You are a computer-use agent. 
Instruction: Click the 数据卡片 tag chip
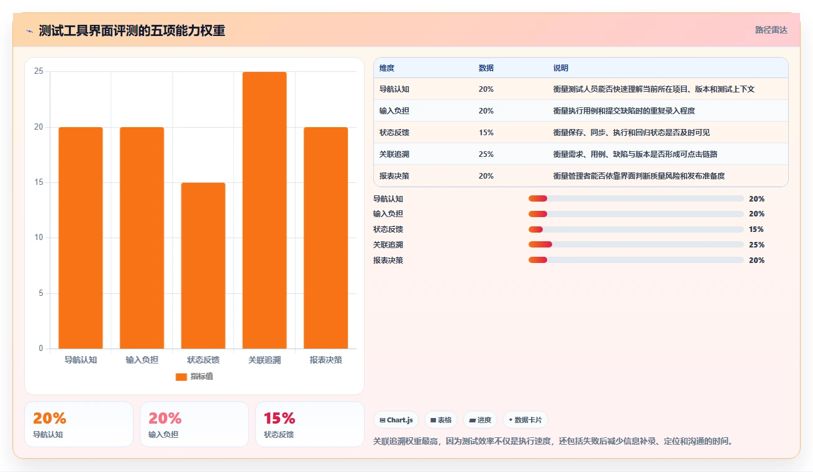(x=525, y=420)
